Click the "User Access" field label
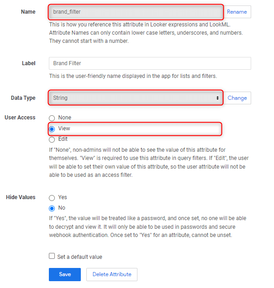Screen dimensions: 274x288 pyautogui.click(x=20, y=118)
